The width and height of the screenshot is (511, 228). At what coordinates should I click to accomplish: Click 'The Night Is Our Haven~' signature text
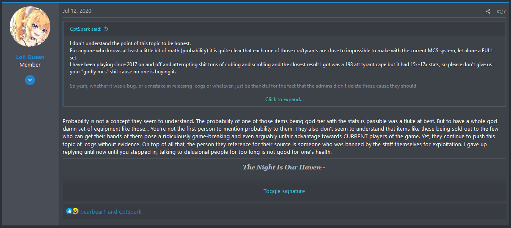tap(284, 167)
